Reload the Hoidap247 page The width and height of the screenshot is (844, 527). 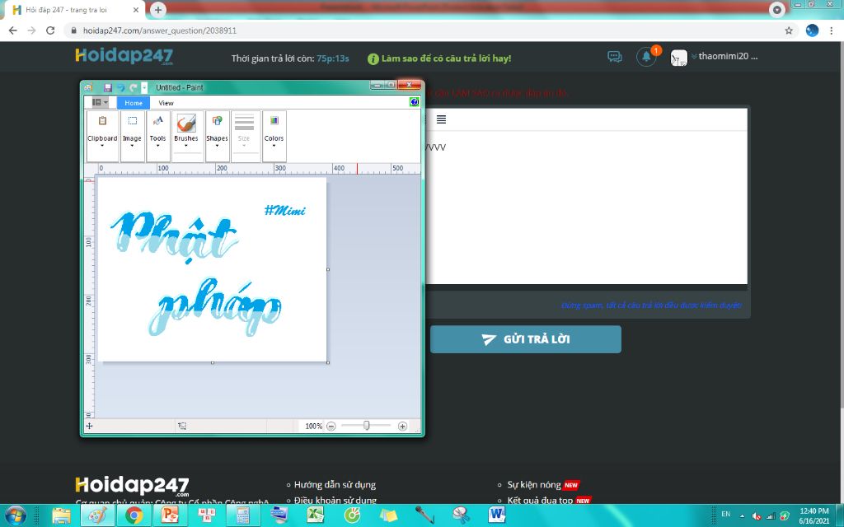click(x=50, y=30)
